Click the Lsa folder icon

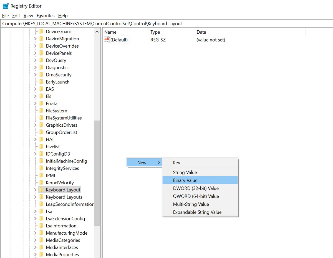tap(41, 211)
